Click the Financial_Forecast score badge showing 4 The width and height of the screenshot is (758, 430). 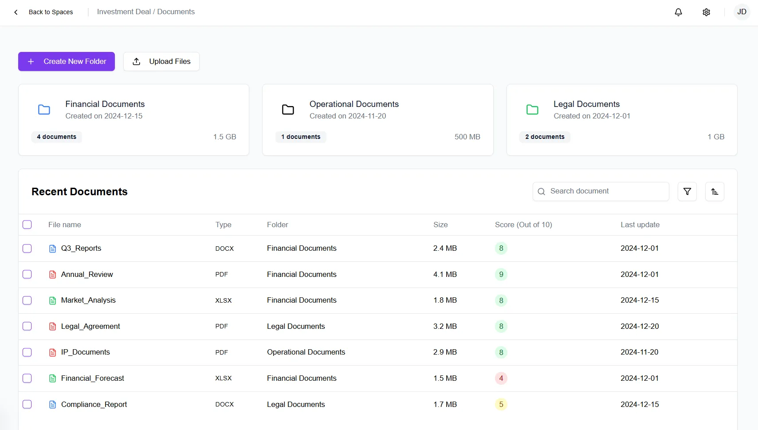(501, 379)
